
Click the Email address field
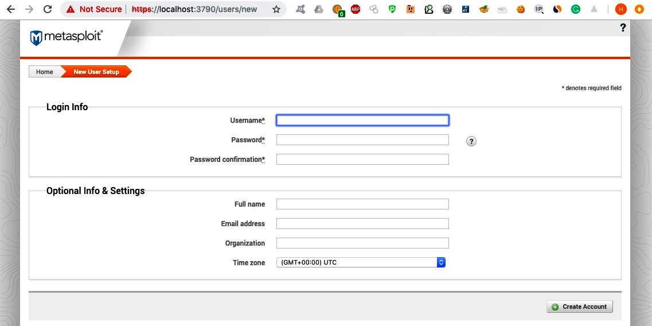tap(362, 224)
